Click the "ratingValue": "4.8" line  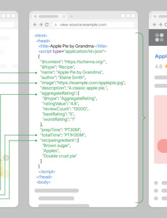(61, 103)
